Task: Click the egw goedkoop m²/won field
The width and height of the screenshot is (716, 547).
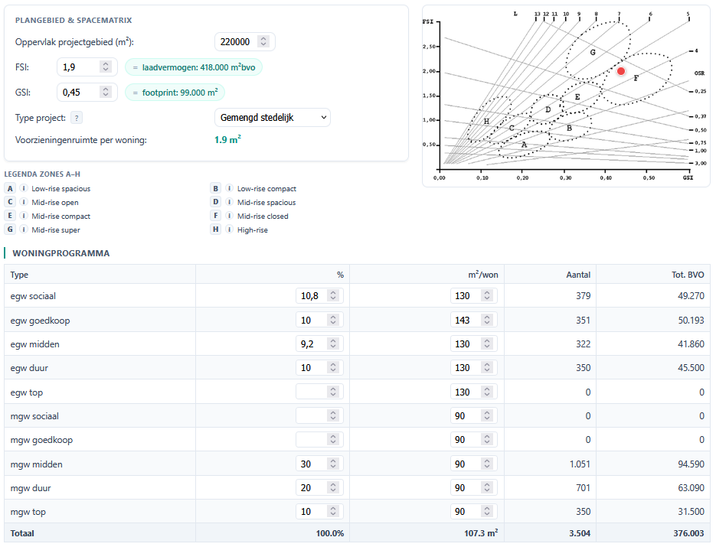Action: (x=465, y=320)
